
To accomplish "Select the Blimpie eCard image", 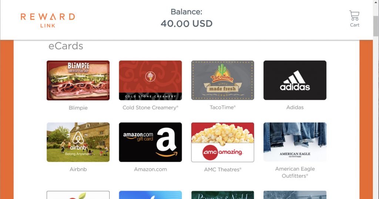I will (x=78, y=80).
